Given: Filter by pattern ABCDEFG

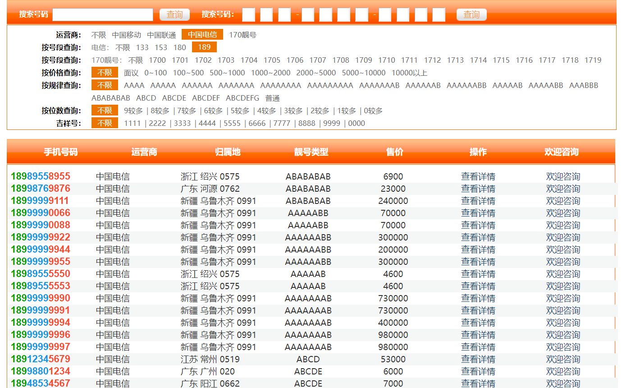Looking at the screenshot, I should pyautogui.click(x=242, y=98).
